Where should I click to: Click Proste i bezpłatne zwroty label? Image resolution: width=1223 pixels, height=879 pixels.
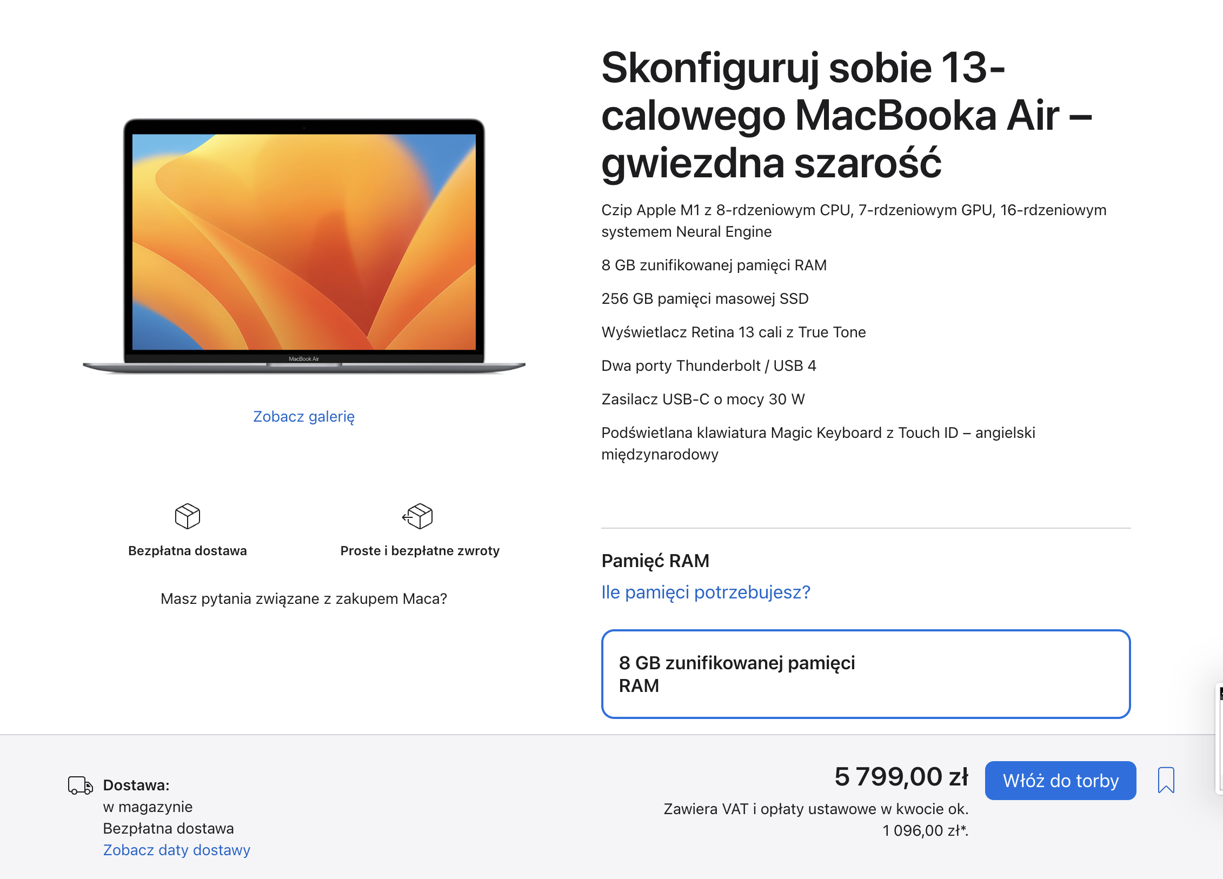420,551
